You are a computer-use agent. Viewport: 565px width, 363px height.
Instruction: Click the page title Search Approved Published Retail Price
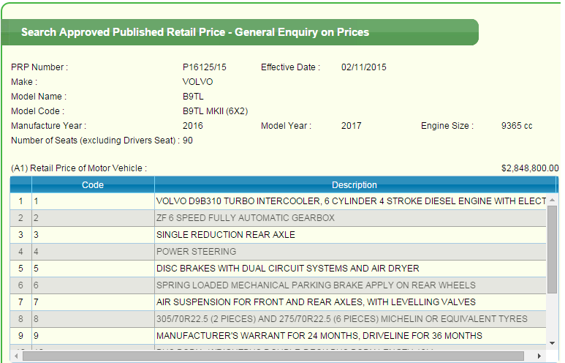195,32
